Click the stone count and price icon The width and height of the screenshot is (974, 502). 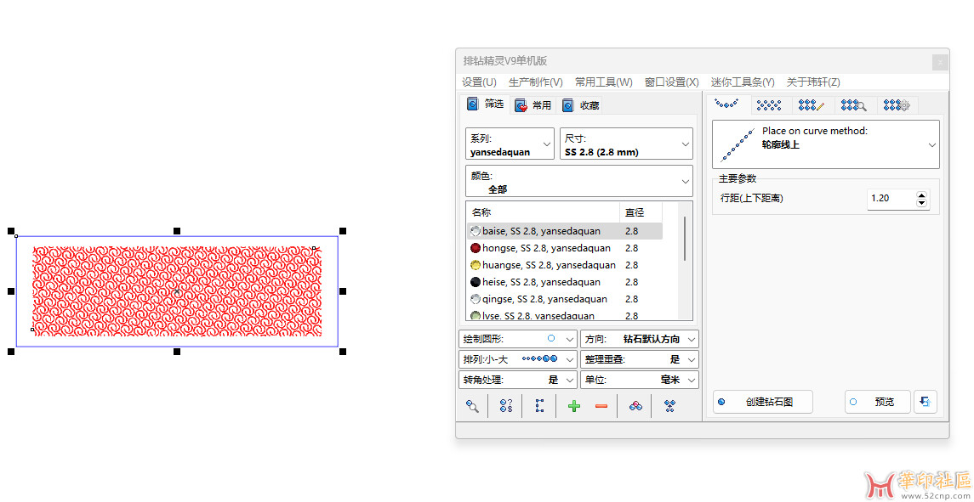[x=505, y=406]
